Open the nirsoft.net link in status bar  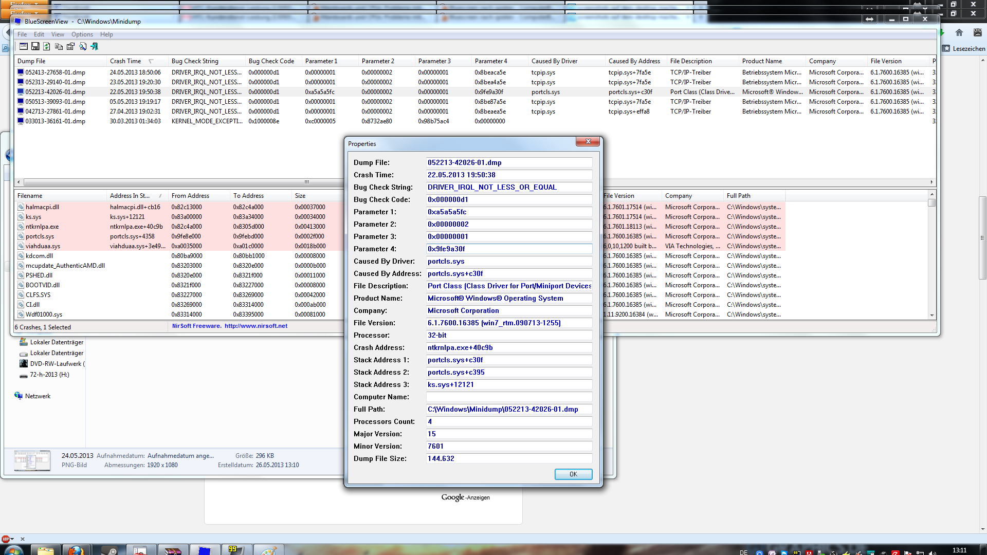click(255, 326)
